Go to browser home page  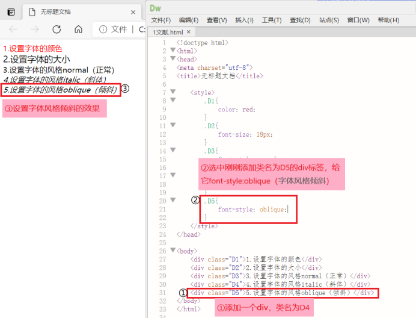[78, 29]
